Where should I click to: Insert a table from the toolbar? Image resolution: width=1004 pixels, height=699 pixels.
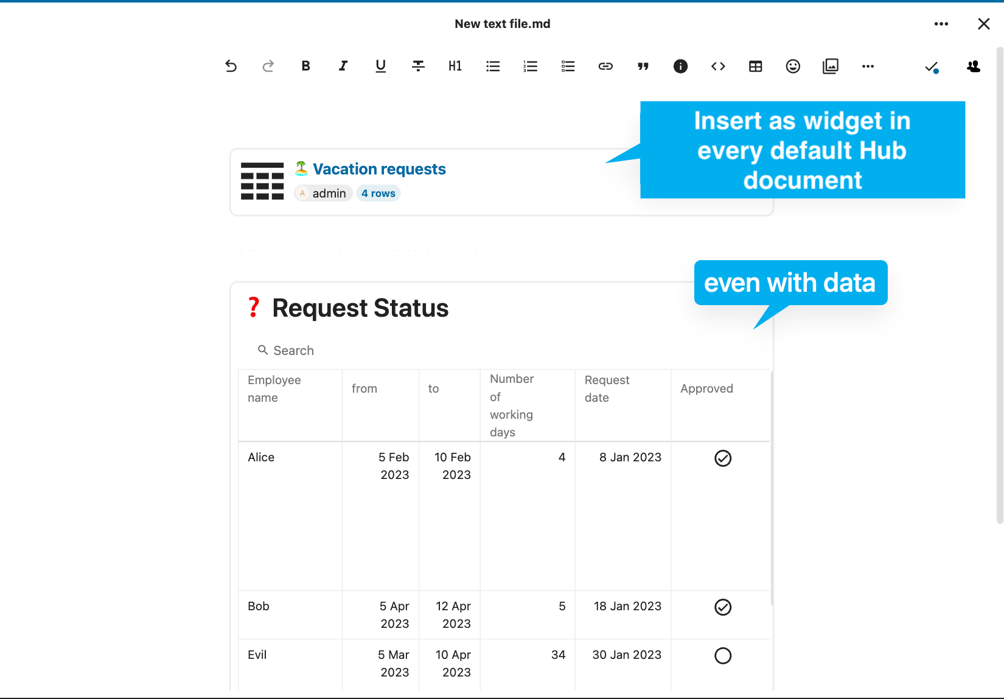(755, 66)
